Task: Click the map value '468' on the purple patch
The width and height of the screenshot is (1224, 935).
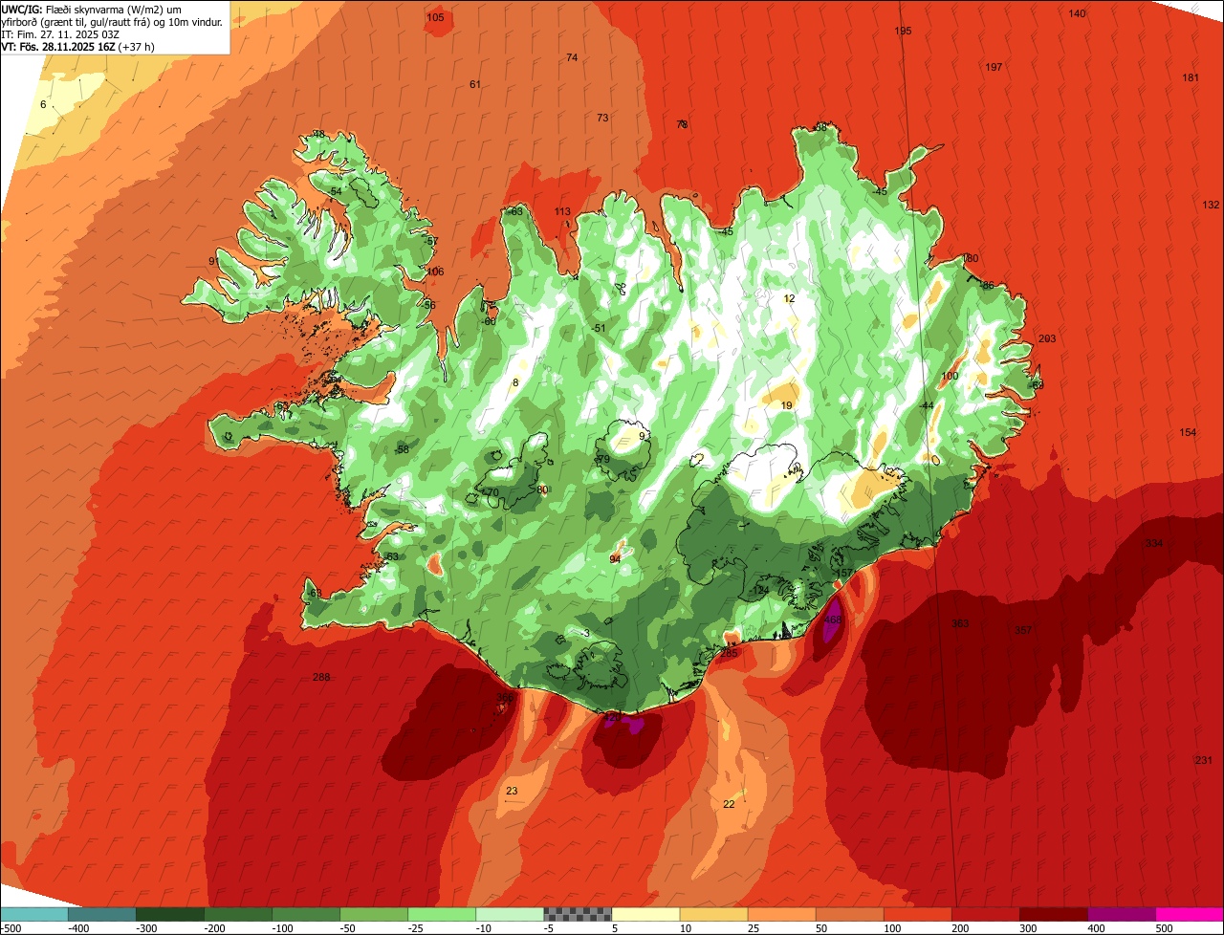Action: pyautogui.click(x=833, y=620)
